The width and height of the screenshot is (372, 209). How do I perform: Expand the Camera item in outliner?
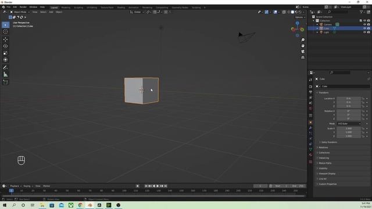tap(317, 24)
